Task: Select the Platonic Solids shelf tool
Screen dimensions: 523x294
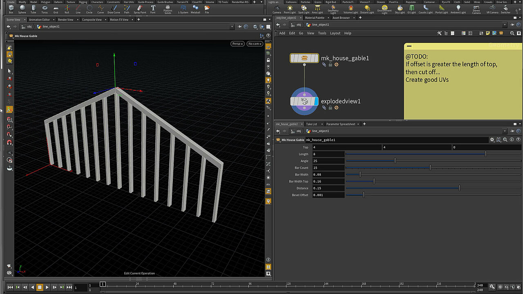Action: [x=168, y=9]
